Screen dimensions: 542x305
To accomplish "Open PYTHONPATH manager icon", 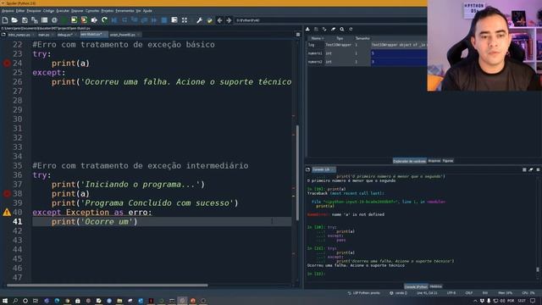I will (209, 20).
